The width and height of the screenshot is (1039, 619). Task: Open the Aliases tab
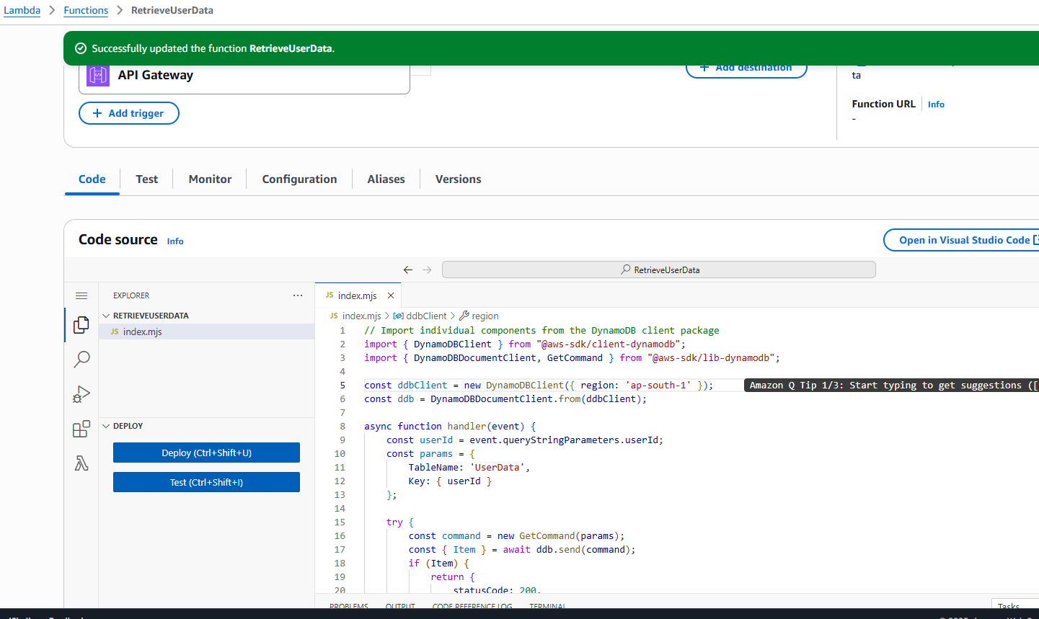386,179
